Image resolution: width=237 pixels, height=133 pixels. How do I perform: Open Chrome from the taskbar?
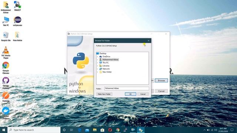click(118, 130)
